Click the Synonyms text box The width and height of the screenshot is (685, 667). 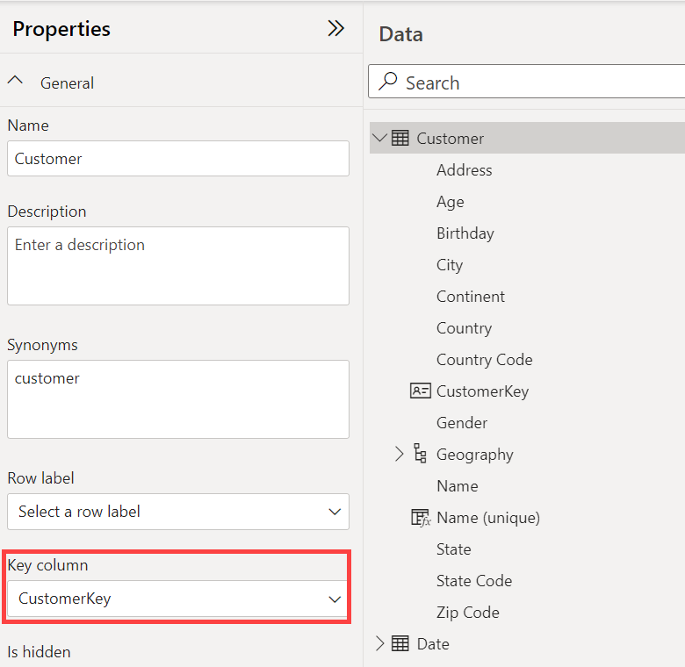pyautogui.click(x=177, y=399)
